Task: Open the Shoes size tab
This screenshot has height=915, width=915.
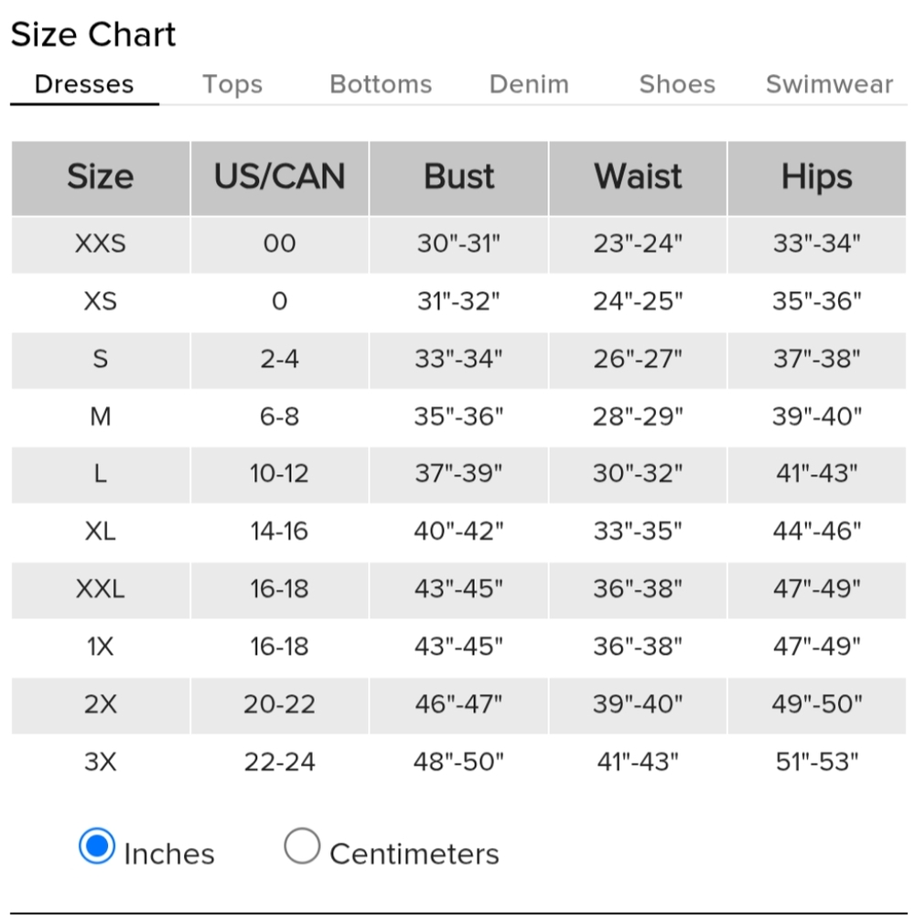Action: pyautogui.click(x=677, y=84)
